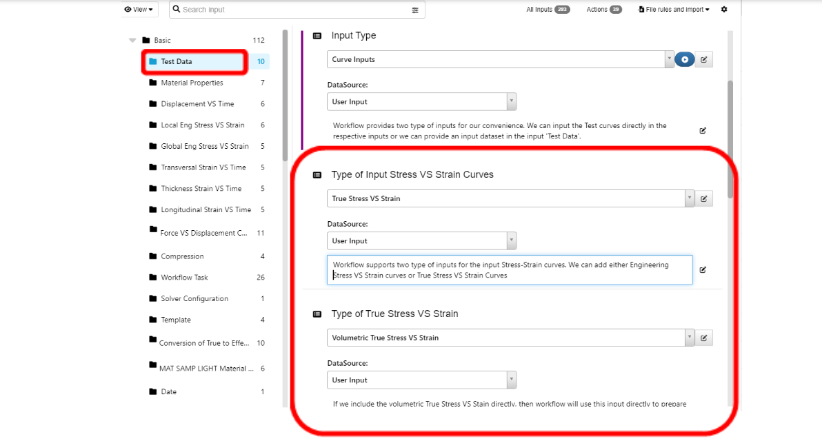Expand the Curve Inputs dropdown
The width and height of the screenshot is (822, 443).
(669, 59)
